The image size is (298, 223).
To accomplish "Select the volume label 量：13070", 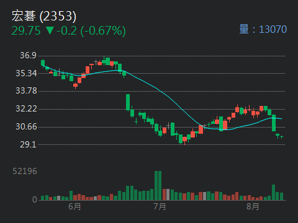I will coord(263,29).
